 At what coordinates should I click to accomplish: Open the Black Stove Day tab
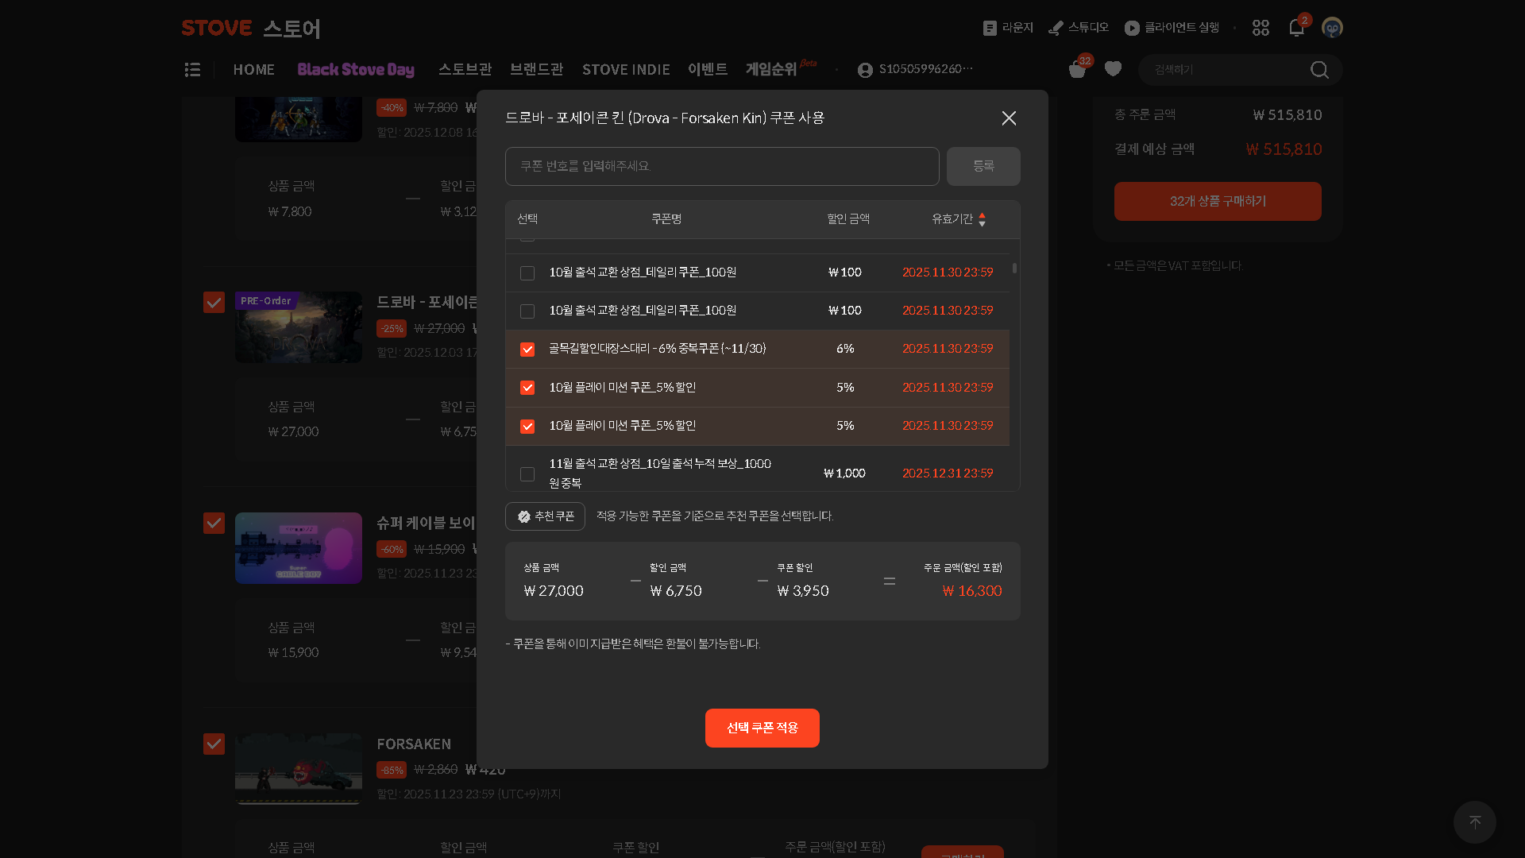tap(356, 70)
